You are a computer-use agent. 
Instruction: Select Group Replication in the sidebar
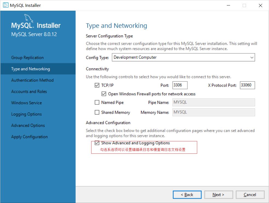(x=27, y=58)
